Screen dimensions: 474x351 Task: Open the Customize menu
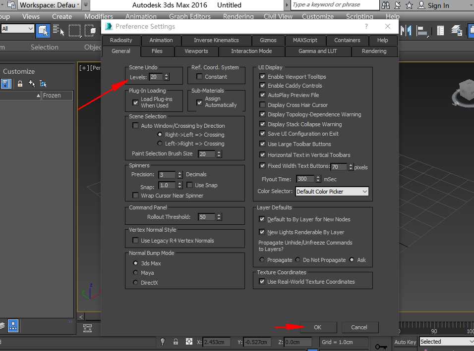(x=317, y=16)
